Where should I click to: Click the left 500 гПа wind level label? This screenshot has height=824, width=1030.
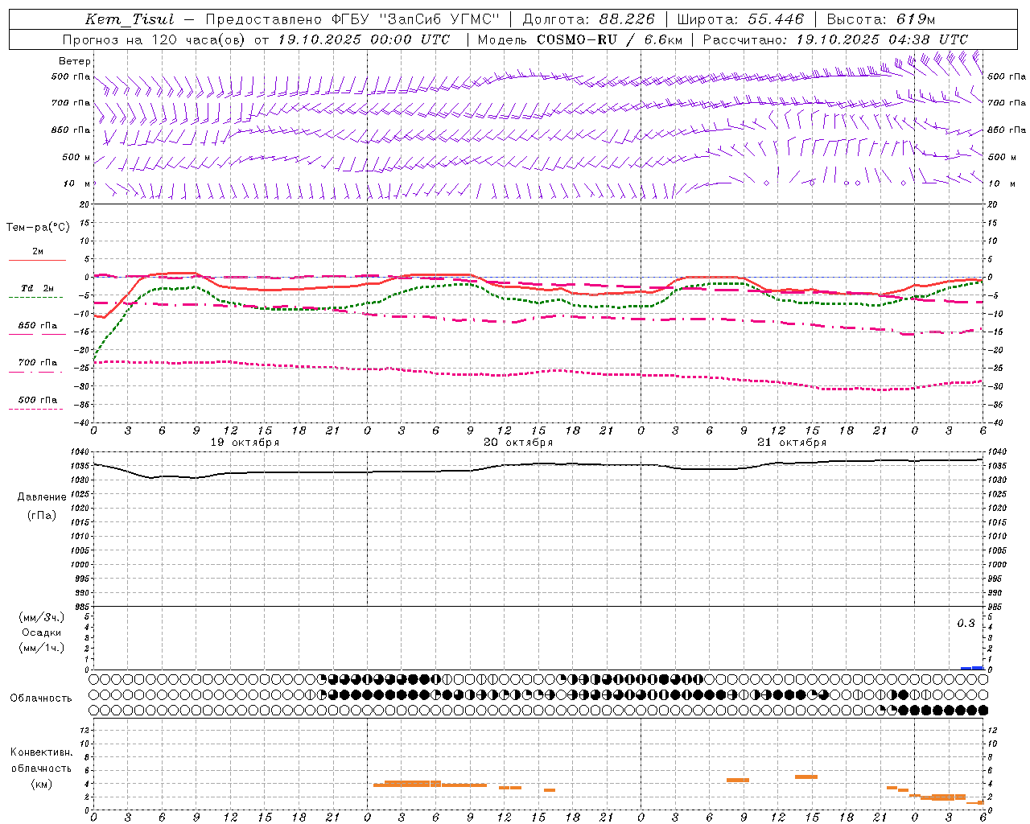pos(71,77)
